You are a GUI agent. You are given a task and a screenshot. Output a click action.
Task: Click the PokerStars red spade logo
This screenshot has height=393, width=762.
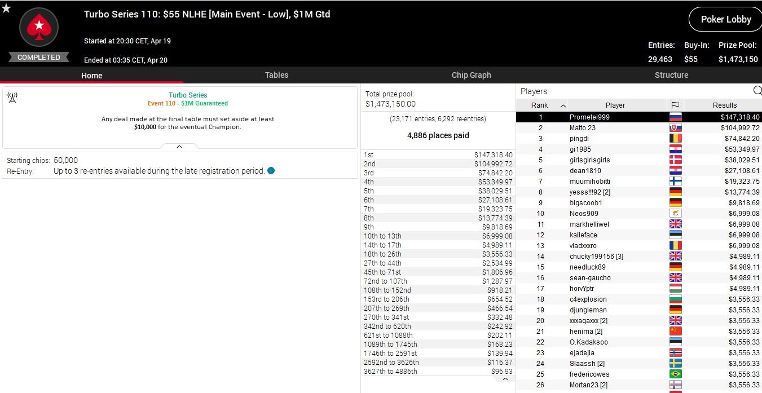[x=39, y=27]
